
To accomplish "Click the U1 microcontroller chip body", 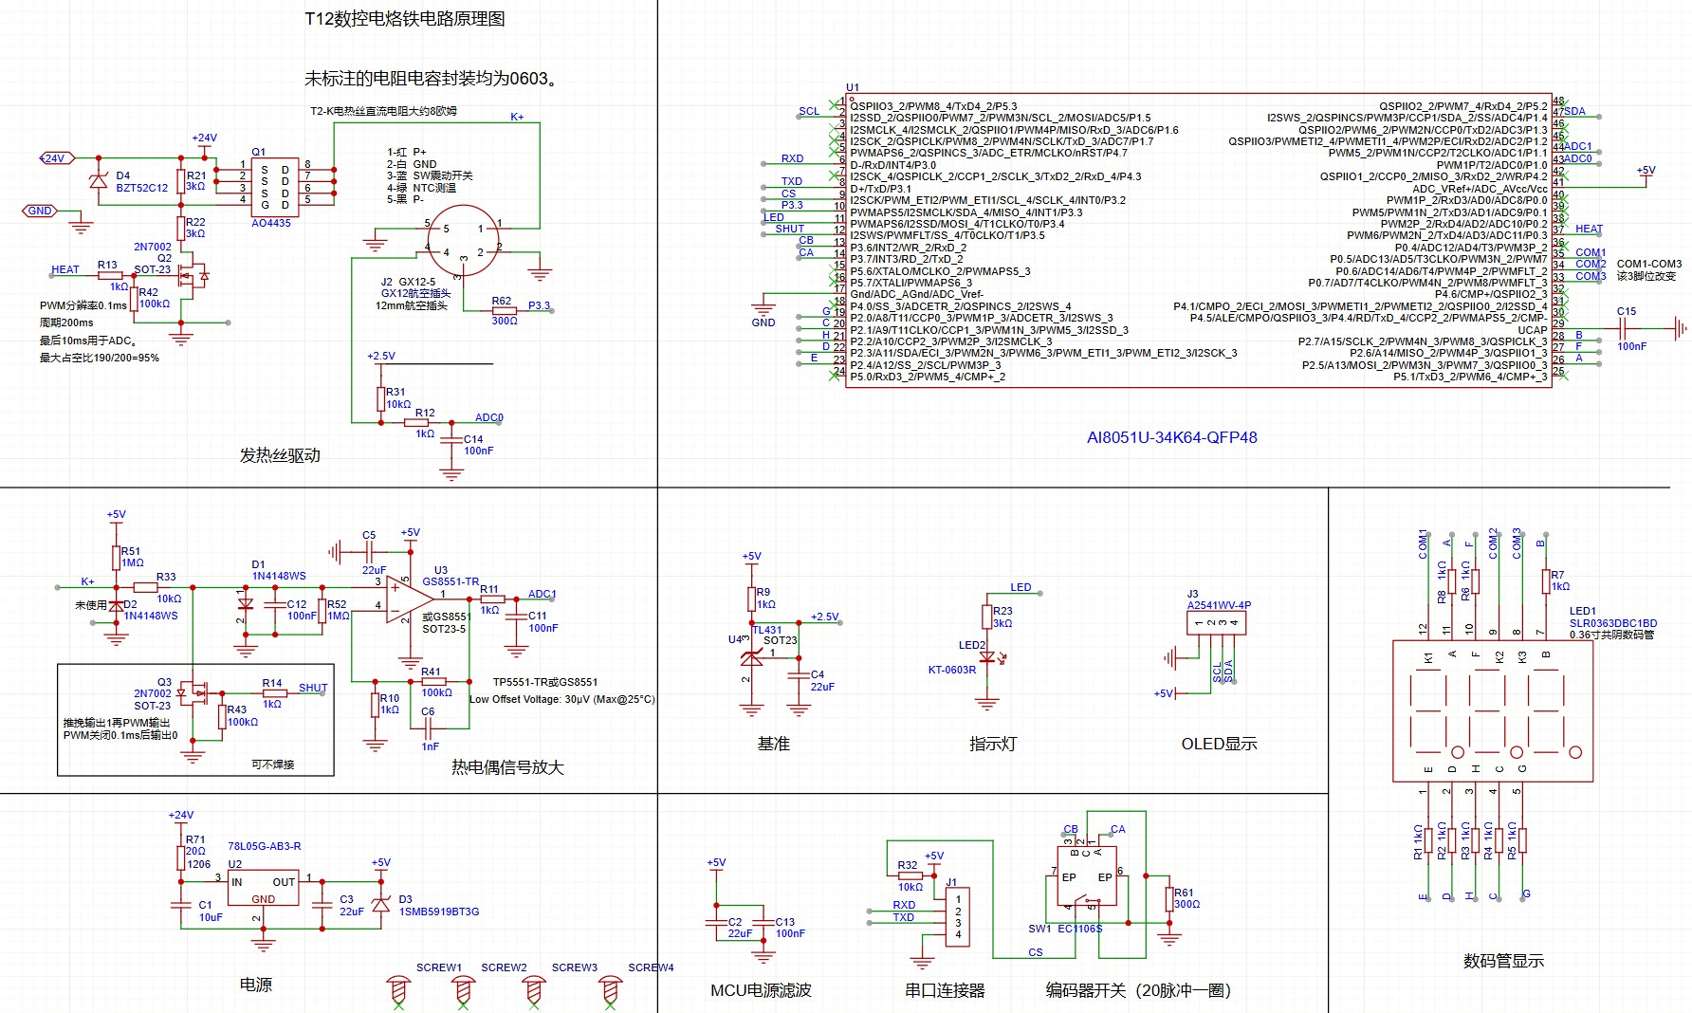I will (1198, 240).
